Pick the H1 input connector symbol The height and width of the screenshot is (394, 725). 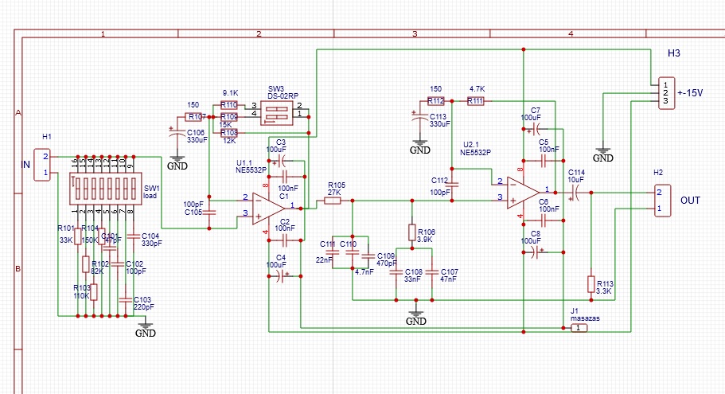pyautogui.click(x=43, y=164)
